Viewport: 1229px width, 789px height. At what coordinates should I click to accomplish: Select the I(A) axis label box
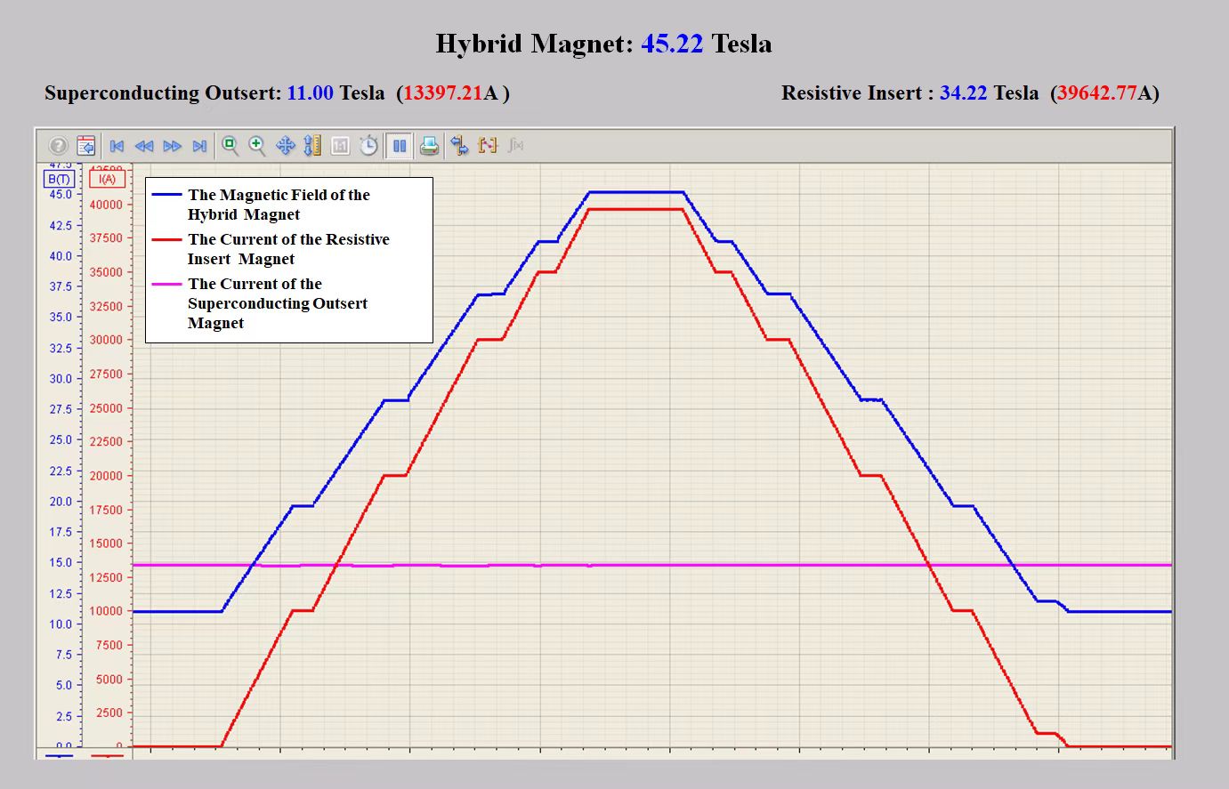click(x=108, y=179)
